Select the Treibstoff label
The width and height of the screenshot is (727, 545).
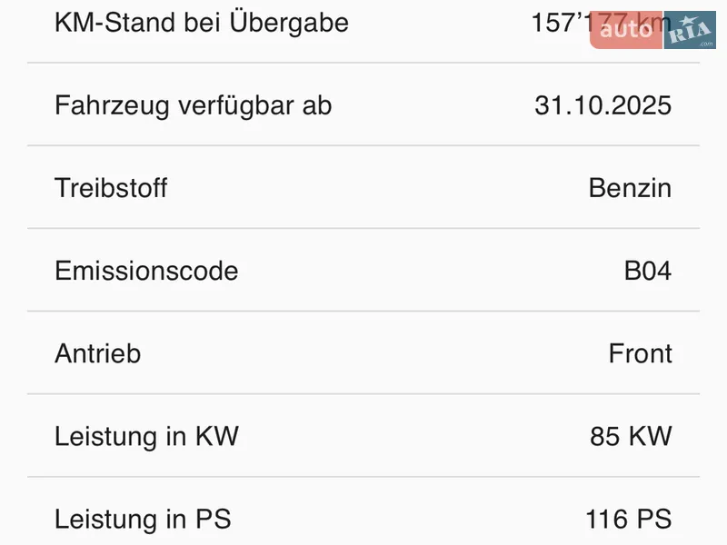[x=111, y=188]
